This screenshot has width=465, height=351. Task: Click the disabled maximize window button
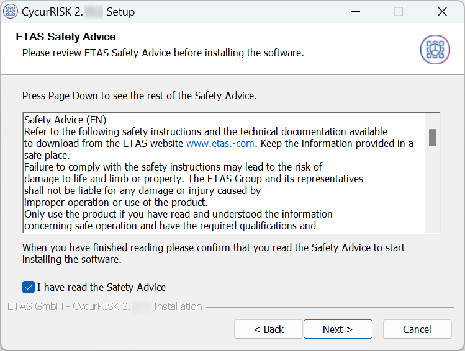(398, 12)
